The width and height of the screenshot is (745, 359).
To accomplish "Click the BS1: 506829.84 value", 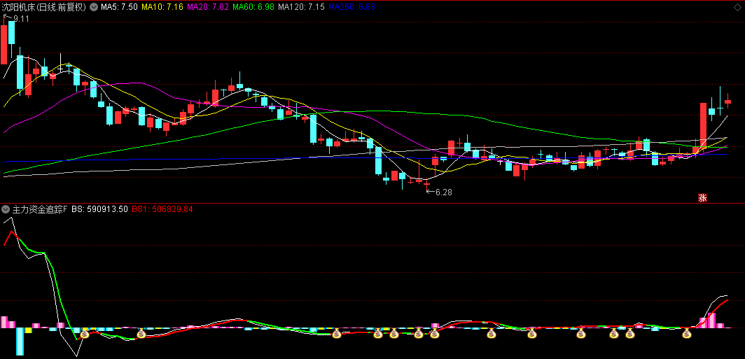I will pyautogui.click(x=162, y=209).
